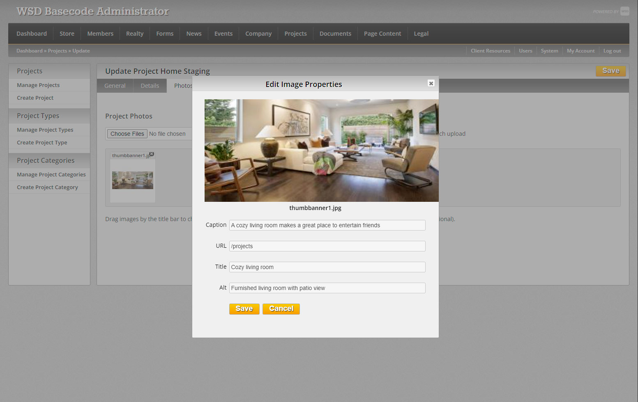The image size is (638, 402).
Task: Open the Store menu item
Action: point(67,34)
